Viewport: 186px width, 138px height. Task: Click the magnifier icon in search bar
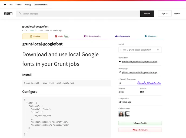coord(20,13)
